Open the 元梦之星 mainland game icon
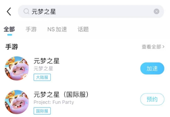 pos(17,68)
